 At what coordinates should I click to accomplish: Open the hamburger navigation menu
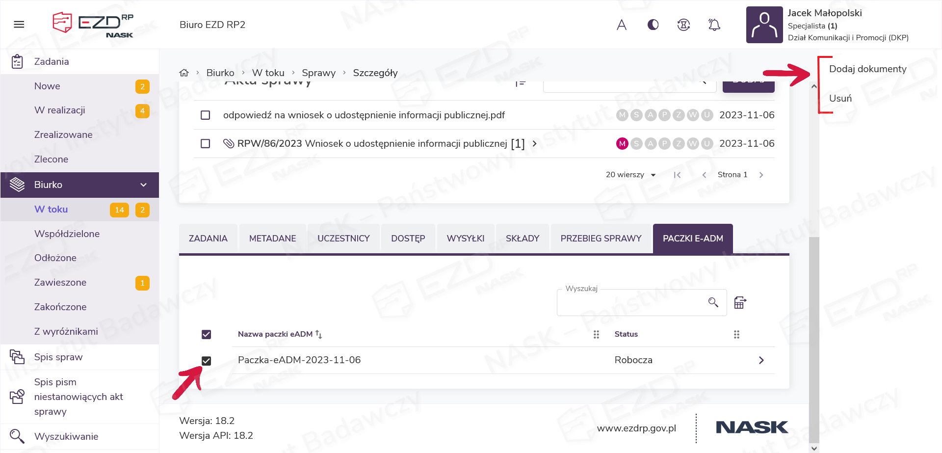[19, 25]
